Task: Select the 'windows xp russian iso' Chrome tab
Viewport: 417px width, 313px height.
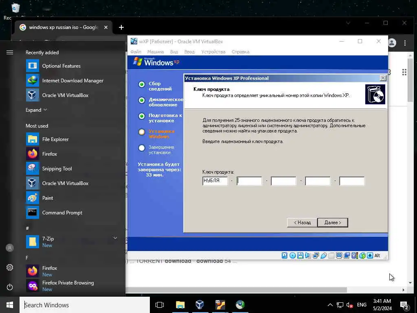Action: click(63, 27)
